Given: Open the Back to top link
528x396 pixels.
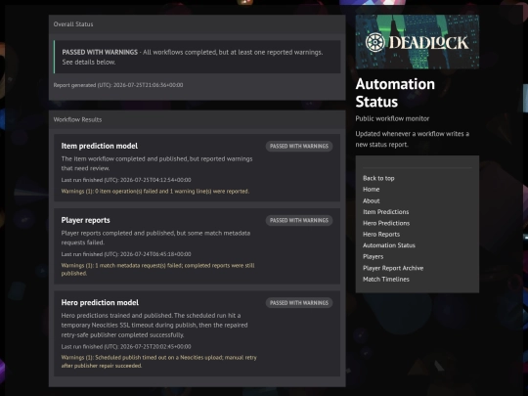Looking at the screenshot, I should coord(378,178).
